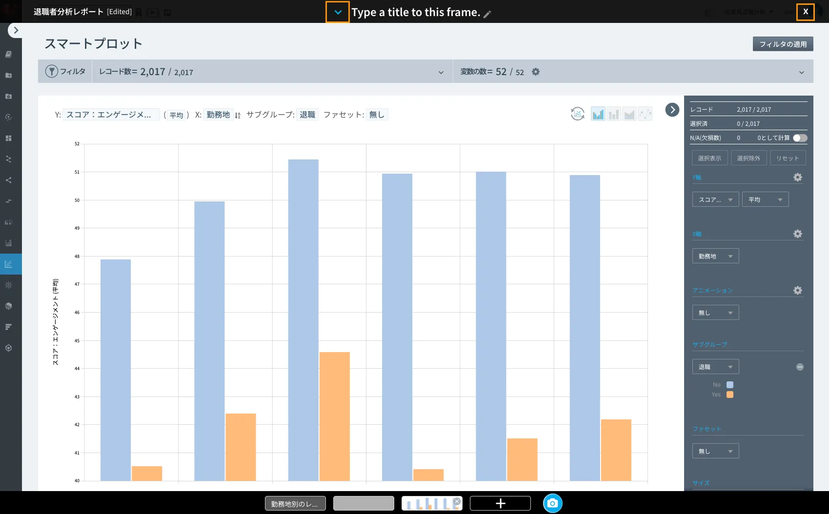
Task: Open the 平均 aggregation dropdown
Action: pos(765,199)
